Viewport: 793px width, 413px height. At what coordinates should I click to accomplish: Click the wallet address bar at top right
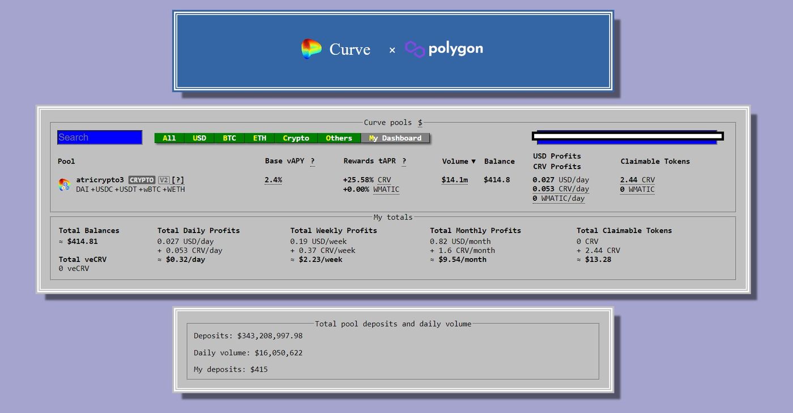coord(628,136)
